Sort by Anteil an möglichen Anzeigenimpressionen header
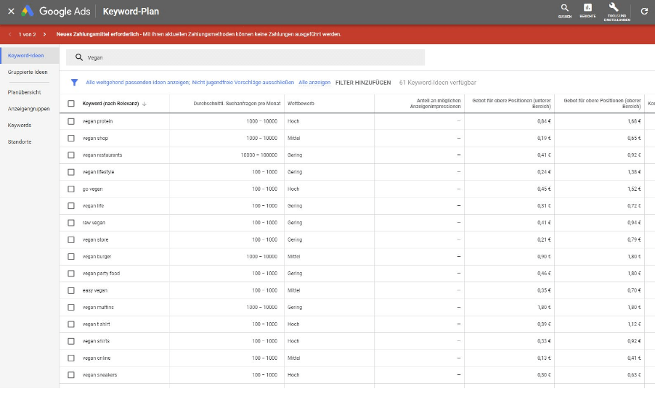The image size is (655, 394). [435, 104]
